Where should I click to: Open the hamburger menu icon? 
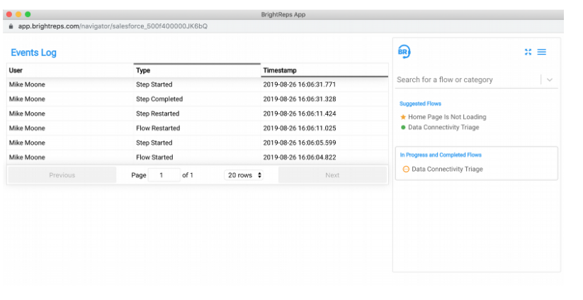coord(542,52)
